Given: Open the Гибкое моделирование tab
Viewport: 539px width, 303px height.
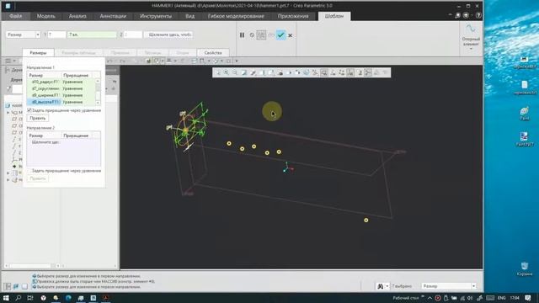Looking at the screenshot, I should (236, 16).
